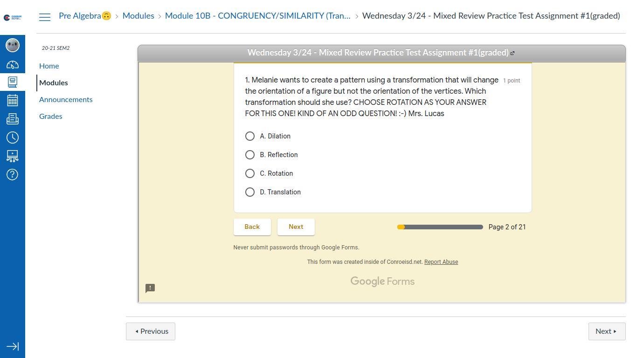Screen dimensions: 637x358
Task: Click the report problem feedback icon
Action: coord(150,288)
